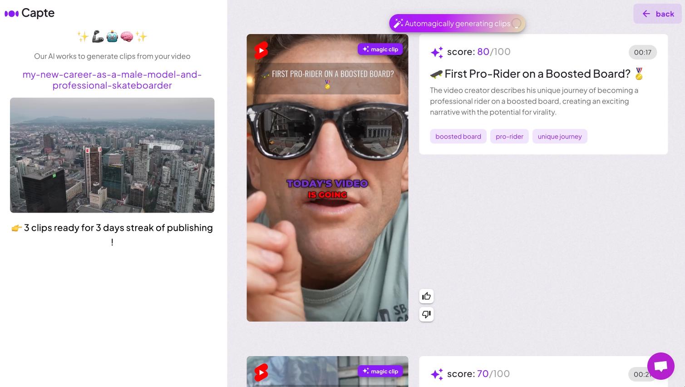This screenshot has height=387, width=685.
Task: Click the 'boosted board' tag
Action: click(x=458, y=137)
